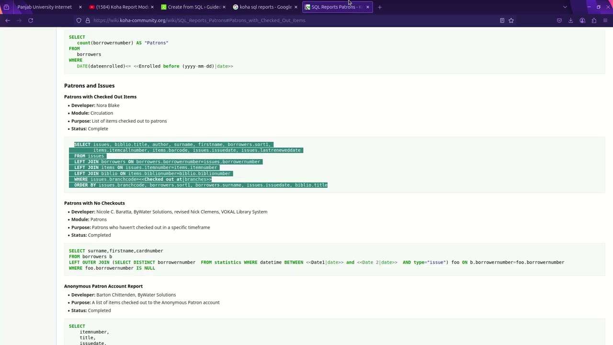Click WHERE foo.borrowernumber IS NULL line
Image resolution: width=613 pixels, height=345 pixels.
point(112,268)
